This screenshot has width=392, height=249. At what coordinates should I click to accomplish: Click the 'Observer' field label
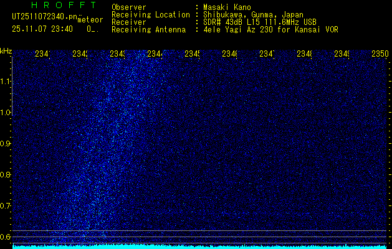(129, 7)
